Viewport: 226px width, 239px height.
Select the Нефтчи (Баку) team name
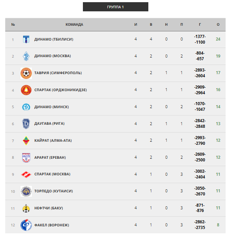(x=48, y=208)
